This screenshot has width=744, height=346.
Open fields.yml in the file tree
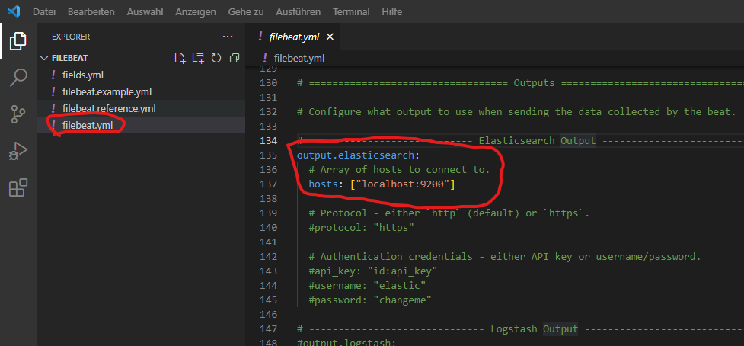pyautogui.click(x=83, y=75)
